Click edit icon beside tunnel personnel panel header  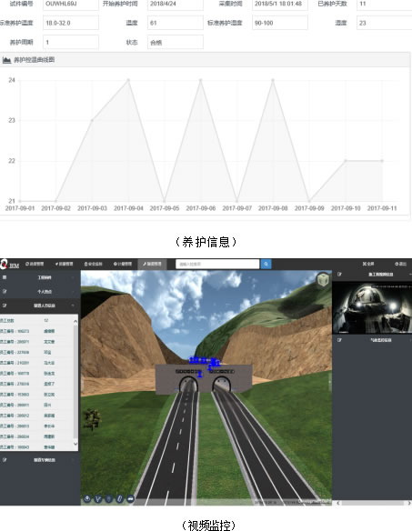5,306
